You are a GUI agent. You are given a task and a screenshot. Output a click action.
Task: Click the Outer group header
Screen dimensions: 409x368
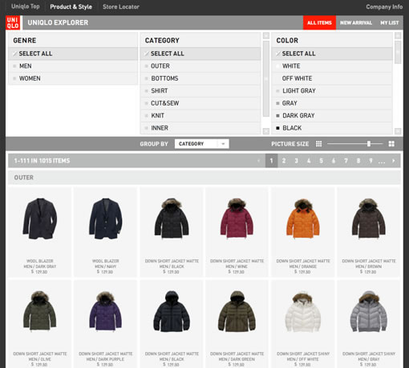point(204,178)
